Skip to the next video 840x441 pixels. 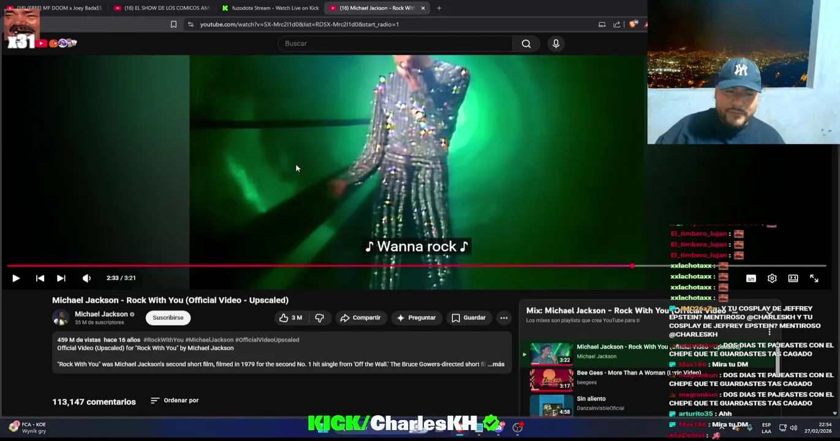[61, 278]
